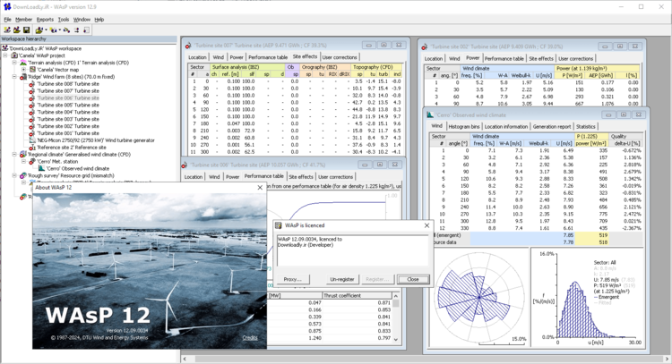Switch to Histogram bins tab
672x364 pixels.
tap(463, 126)
